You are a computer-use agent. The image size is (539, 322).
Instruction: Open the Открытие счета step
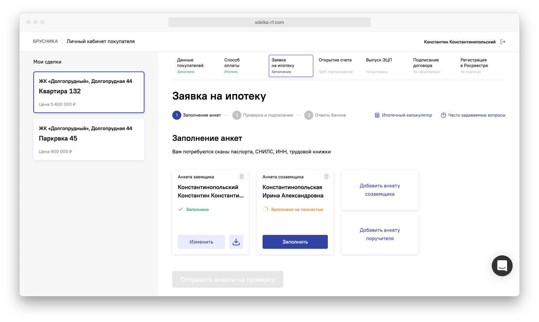click(338, 66)
